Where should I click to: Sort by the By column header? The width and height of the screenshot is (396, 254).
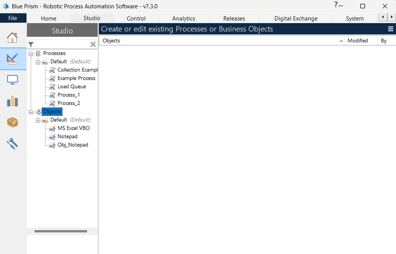tap(386, 41)
